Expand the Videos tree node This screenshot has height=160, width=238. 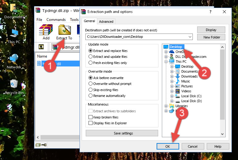(x=172, y=91)
